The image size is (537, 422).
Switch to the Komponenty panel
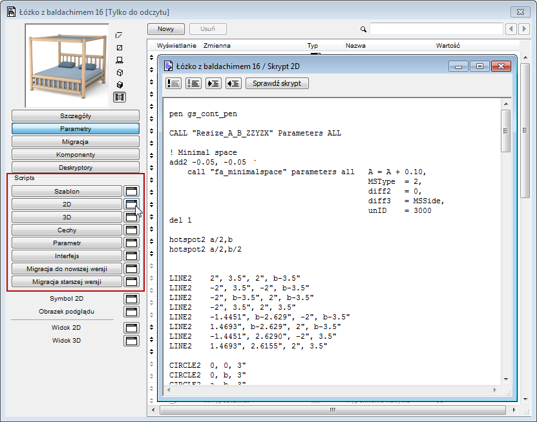coord(75,154)
